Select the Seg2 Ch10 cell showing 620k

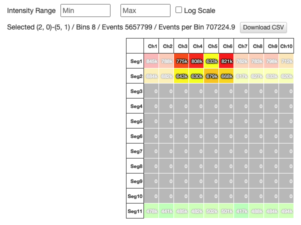[286, 76]
